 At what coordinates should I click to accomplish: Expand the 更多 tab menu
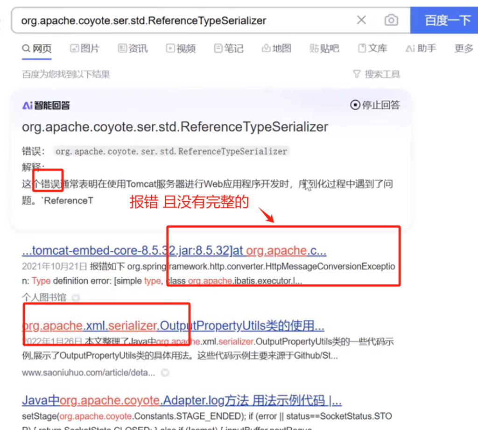tap(464, 49)
